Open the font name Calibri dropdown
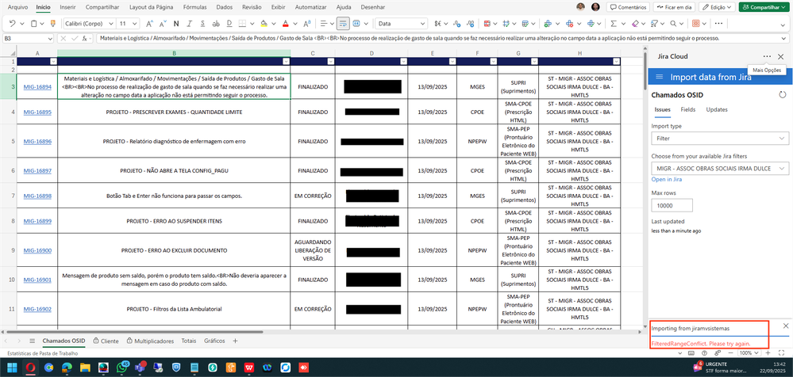The height and width of the screenshot is (377, 793). [x=111, y=23]
